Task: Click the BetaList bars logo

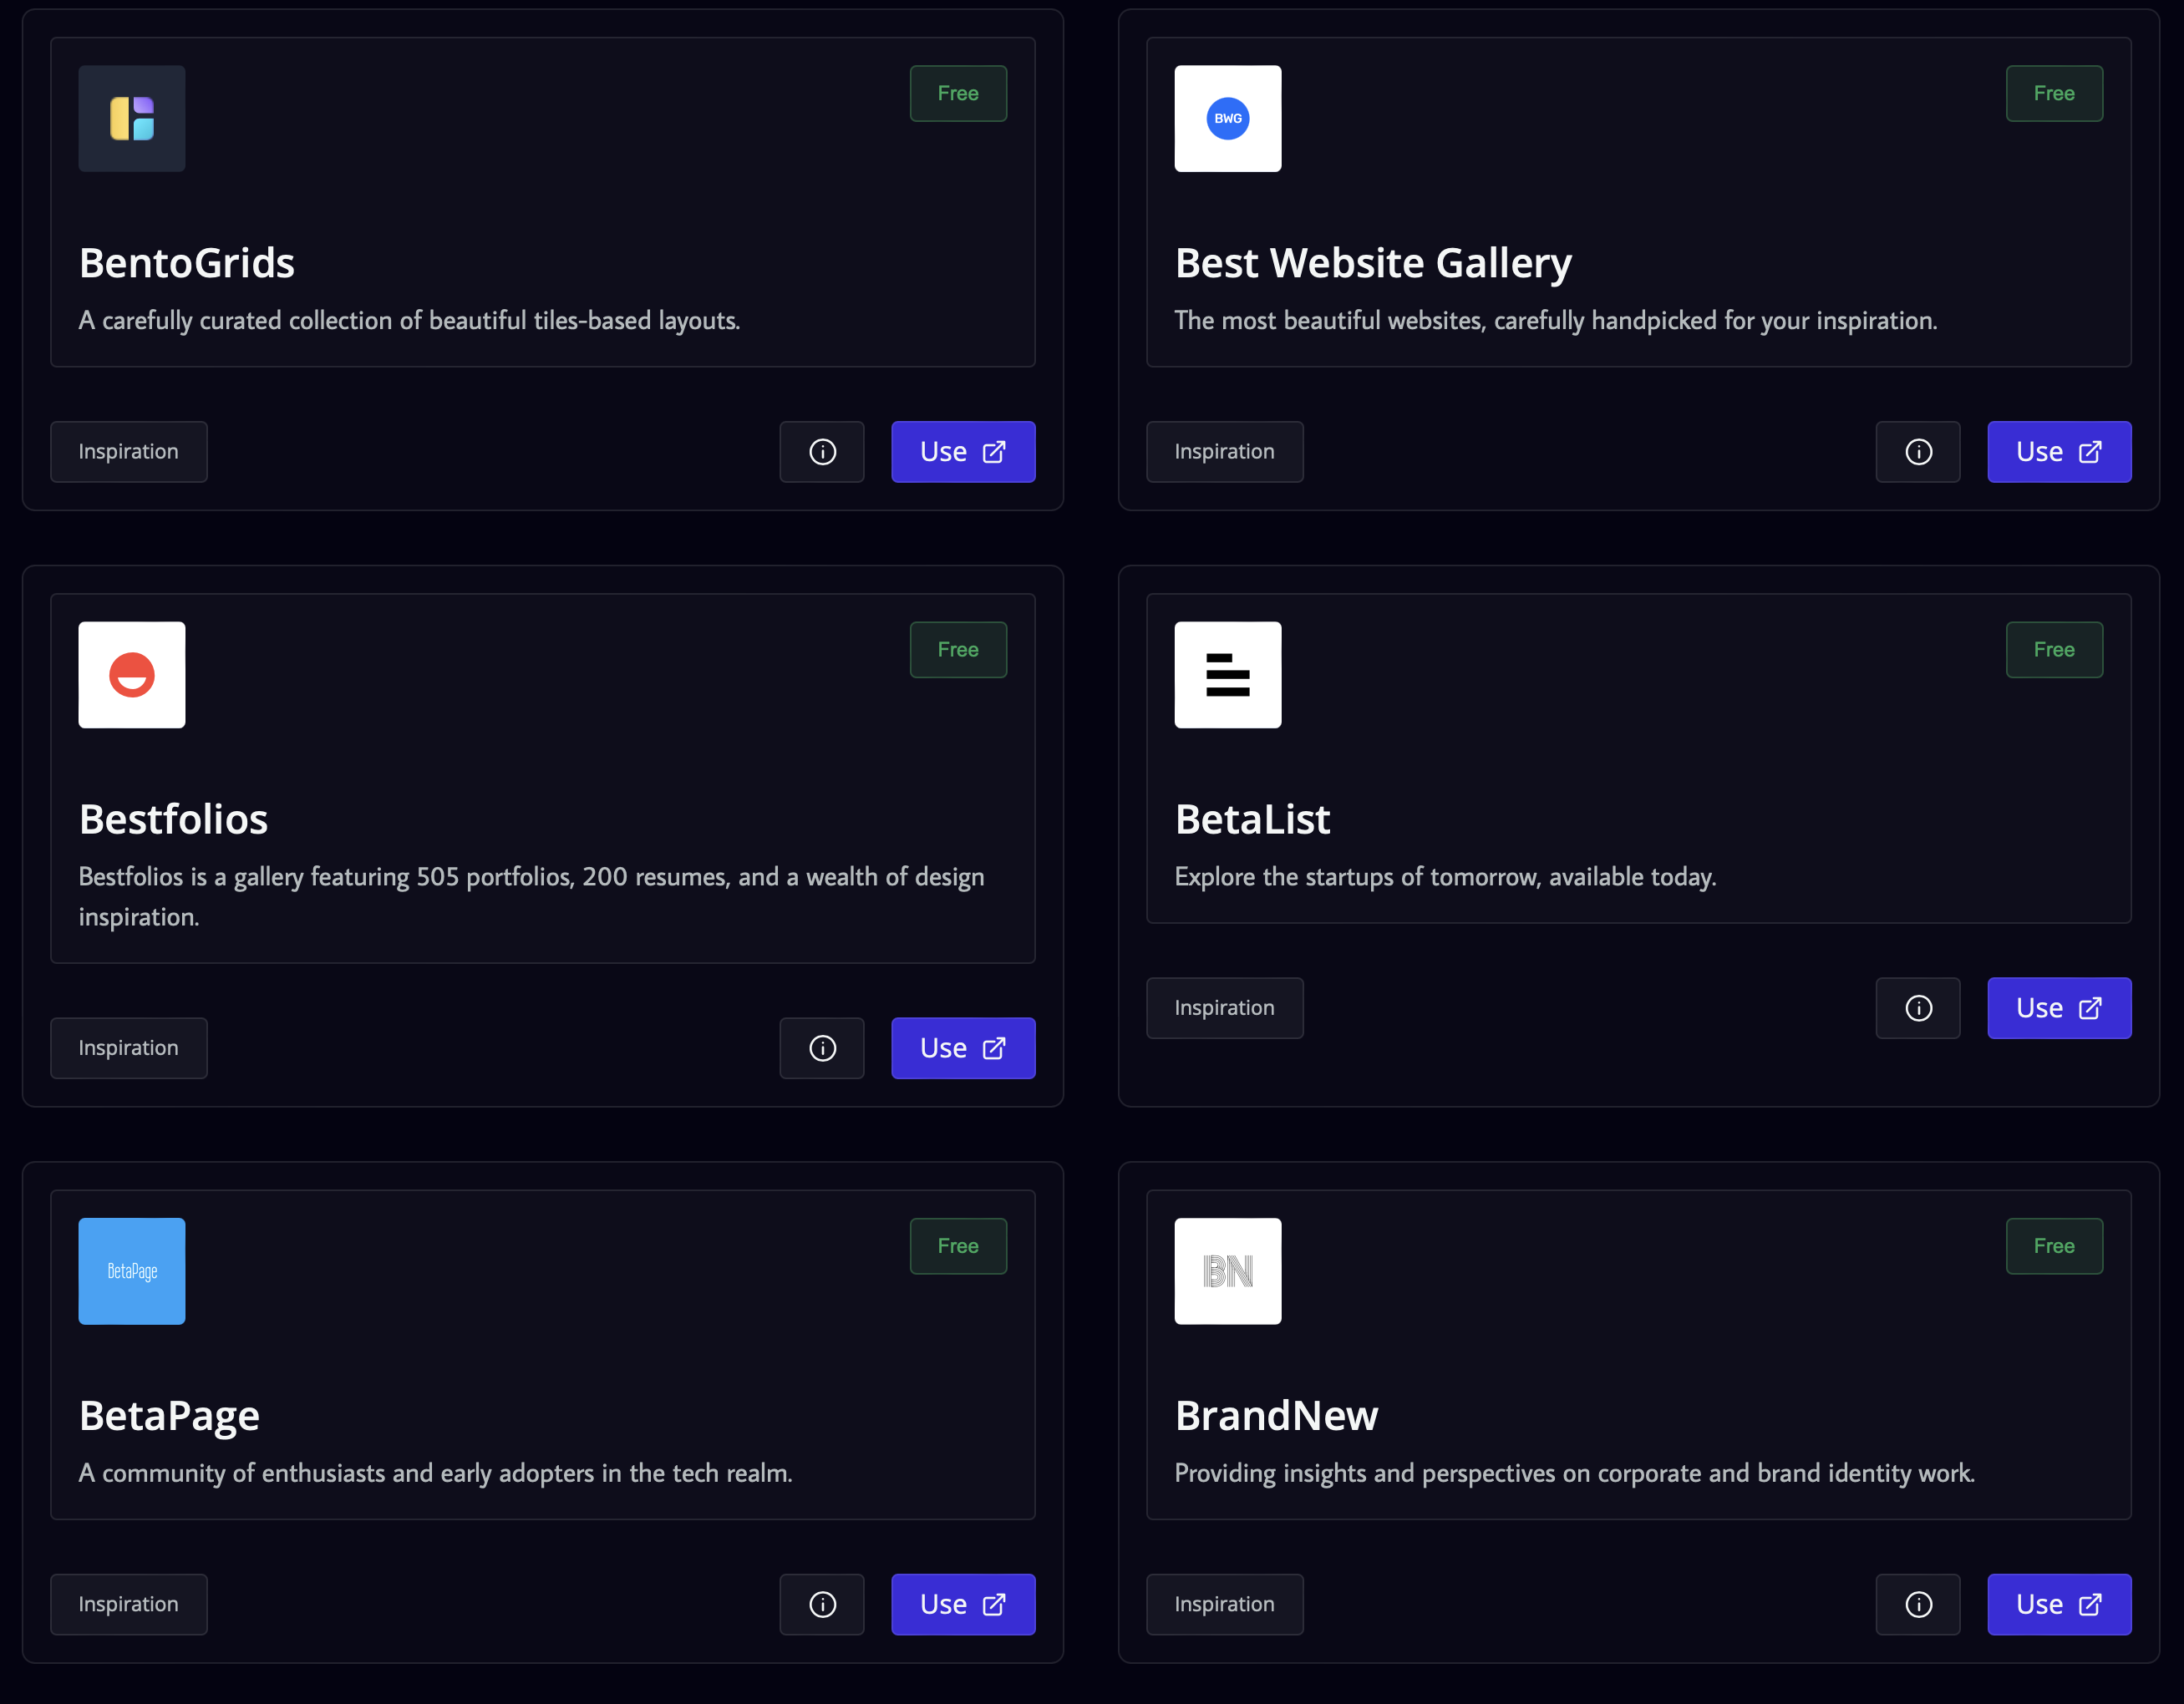Action: click(x=1228, y=675)
